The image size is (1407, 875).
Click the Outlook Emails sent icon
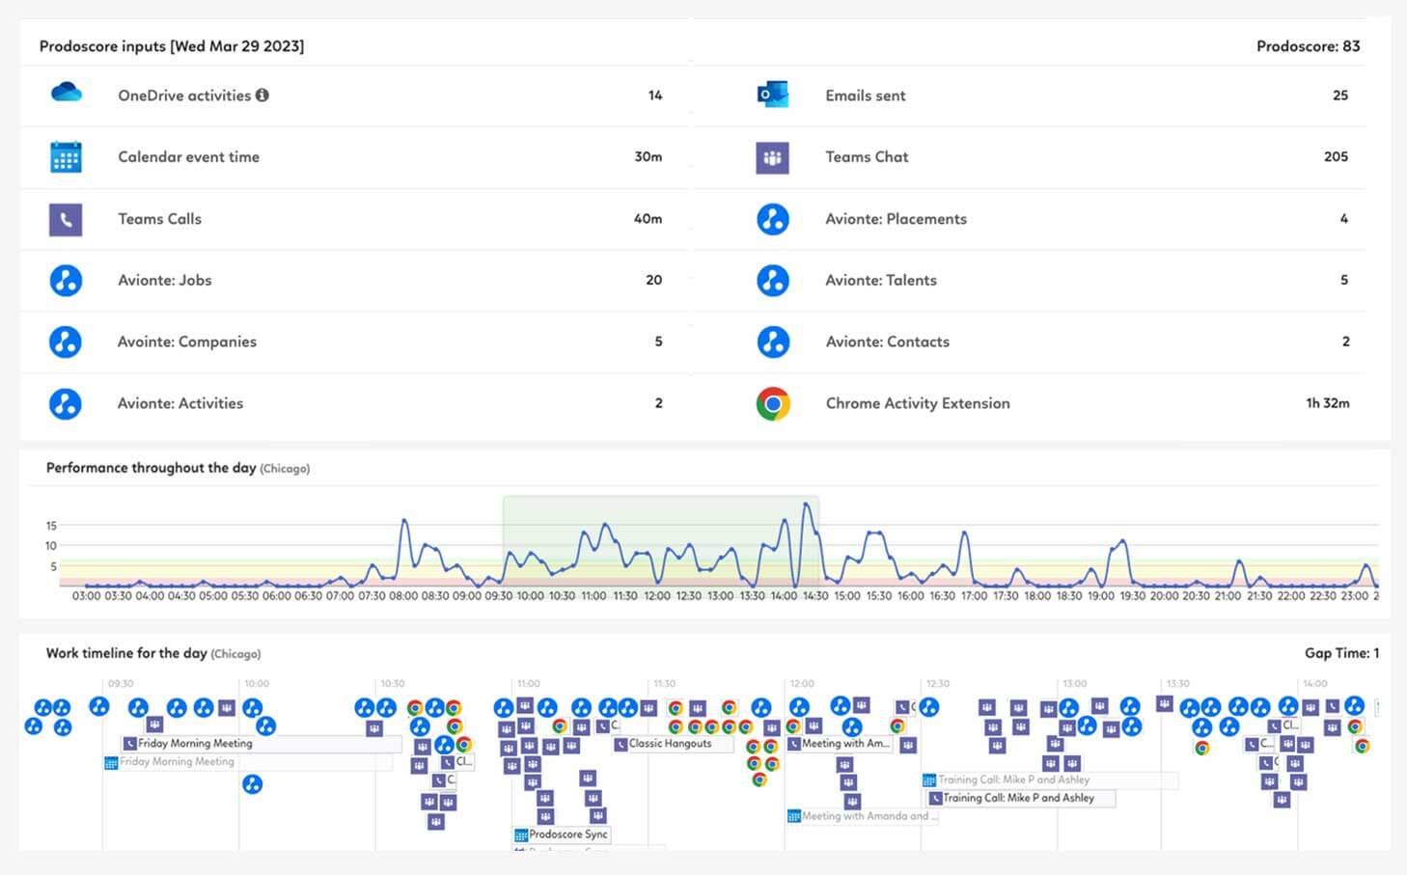tap(772, 95)
